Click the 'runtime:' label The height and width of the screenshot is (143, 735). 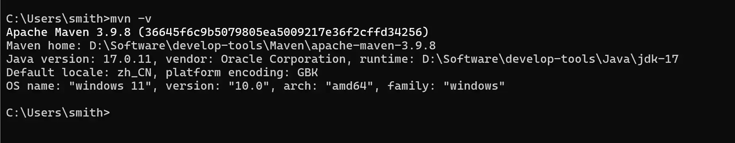pyautogui.click(x=387, y=59)
